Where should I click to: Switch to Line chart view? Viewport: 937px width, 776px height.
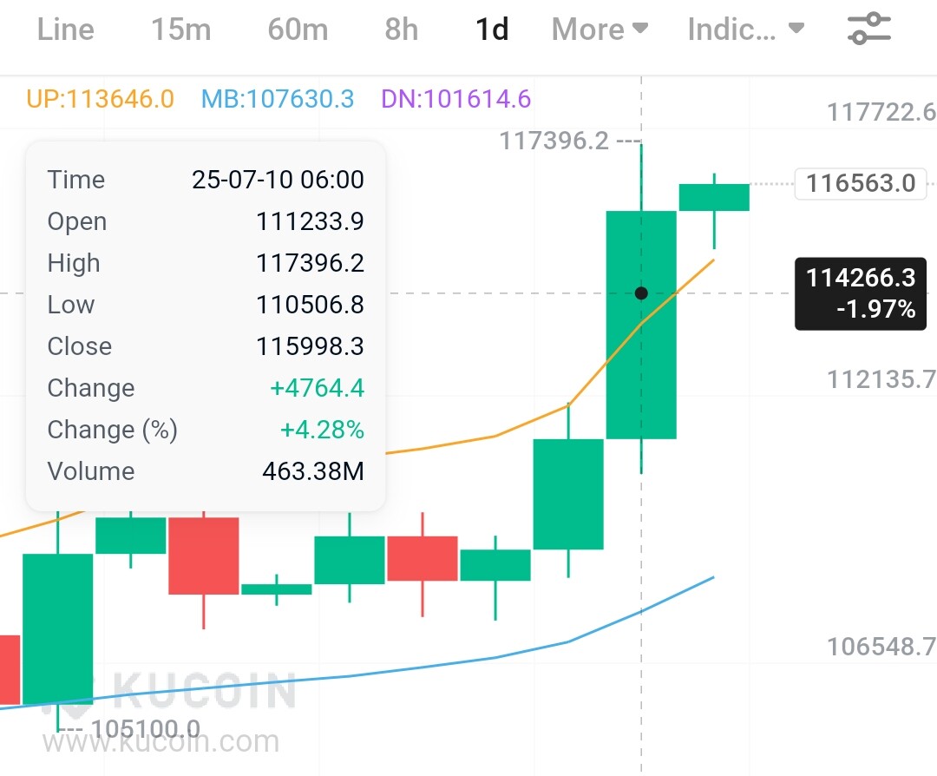[66, 30]
